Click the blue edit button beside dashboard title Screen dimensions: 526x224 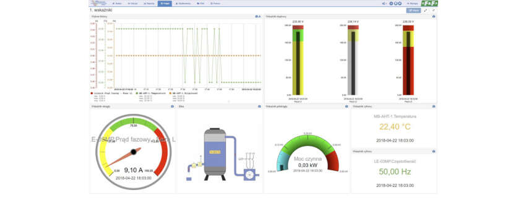pos(413,11)
